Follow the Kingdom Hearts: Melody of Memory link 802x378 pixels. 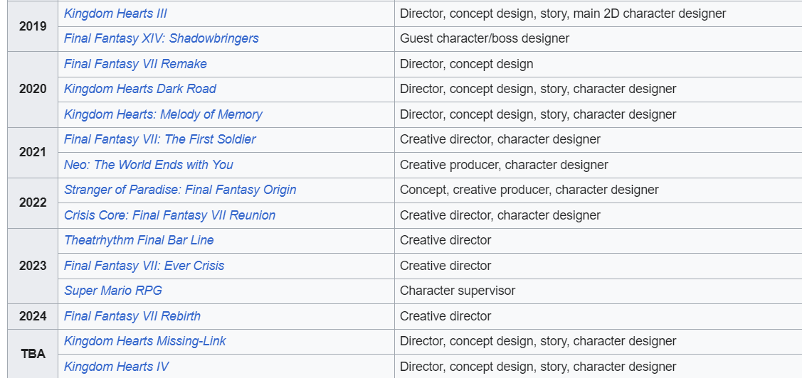pos(163,114)
